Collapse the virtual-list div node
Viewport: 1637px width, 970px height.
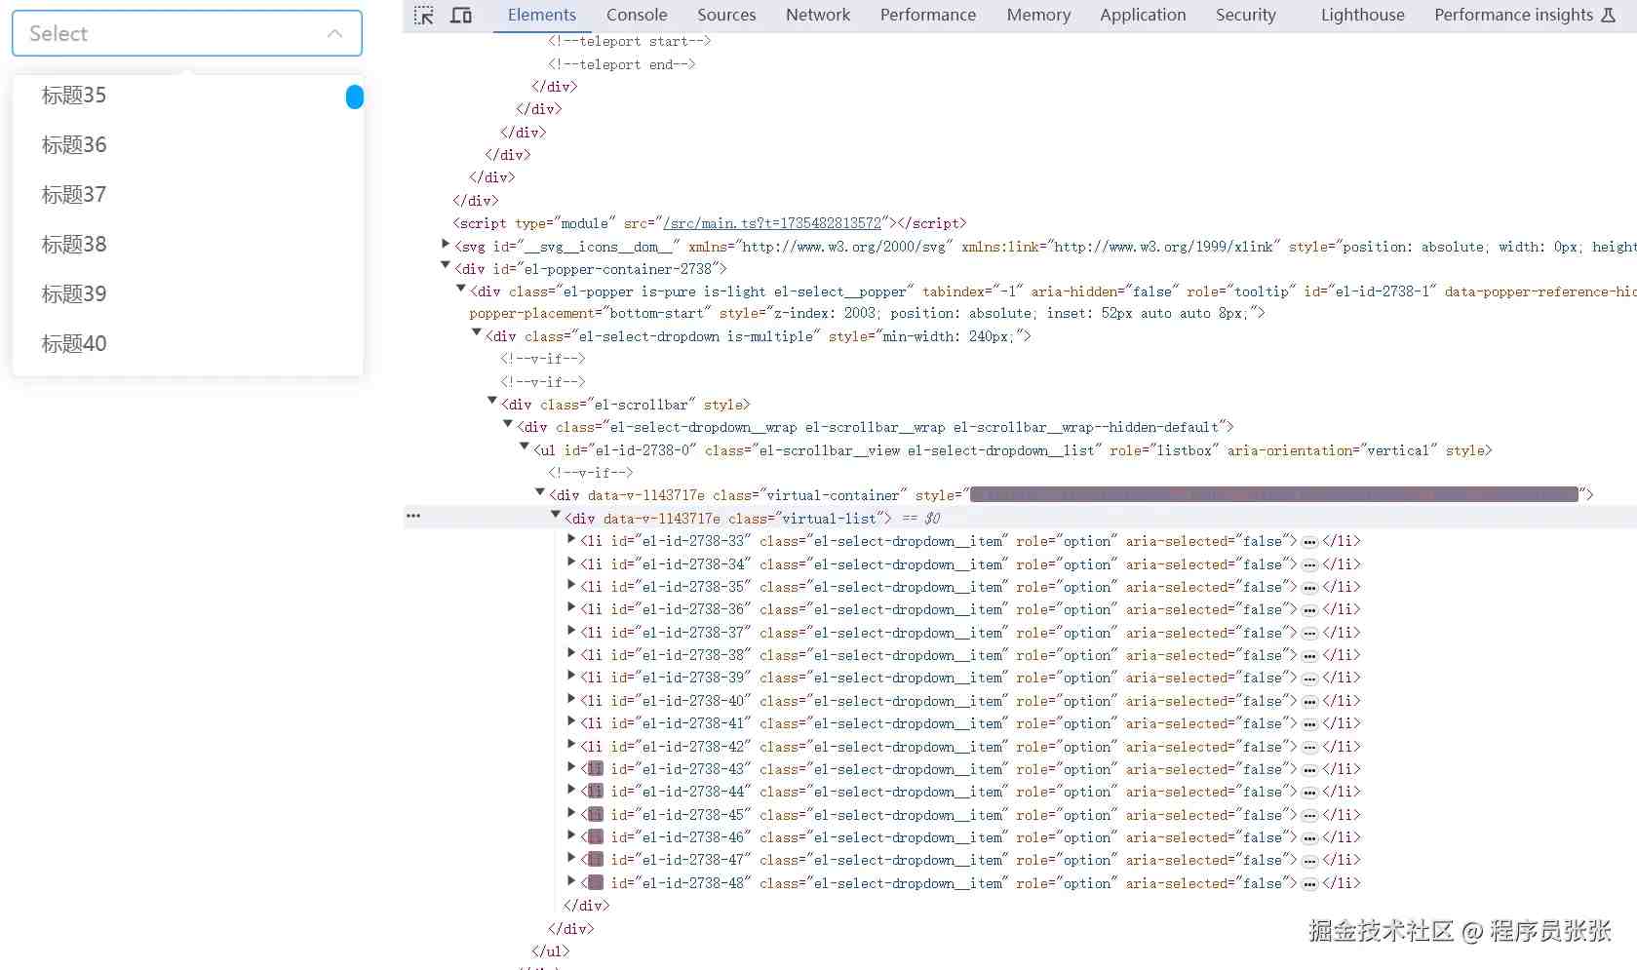556,516
